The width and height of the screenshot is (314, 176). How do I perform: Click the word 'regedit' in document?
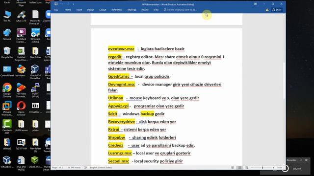(115, 57)
